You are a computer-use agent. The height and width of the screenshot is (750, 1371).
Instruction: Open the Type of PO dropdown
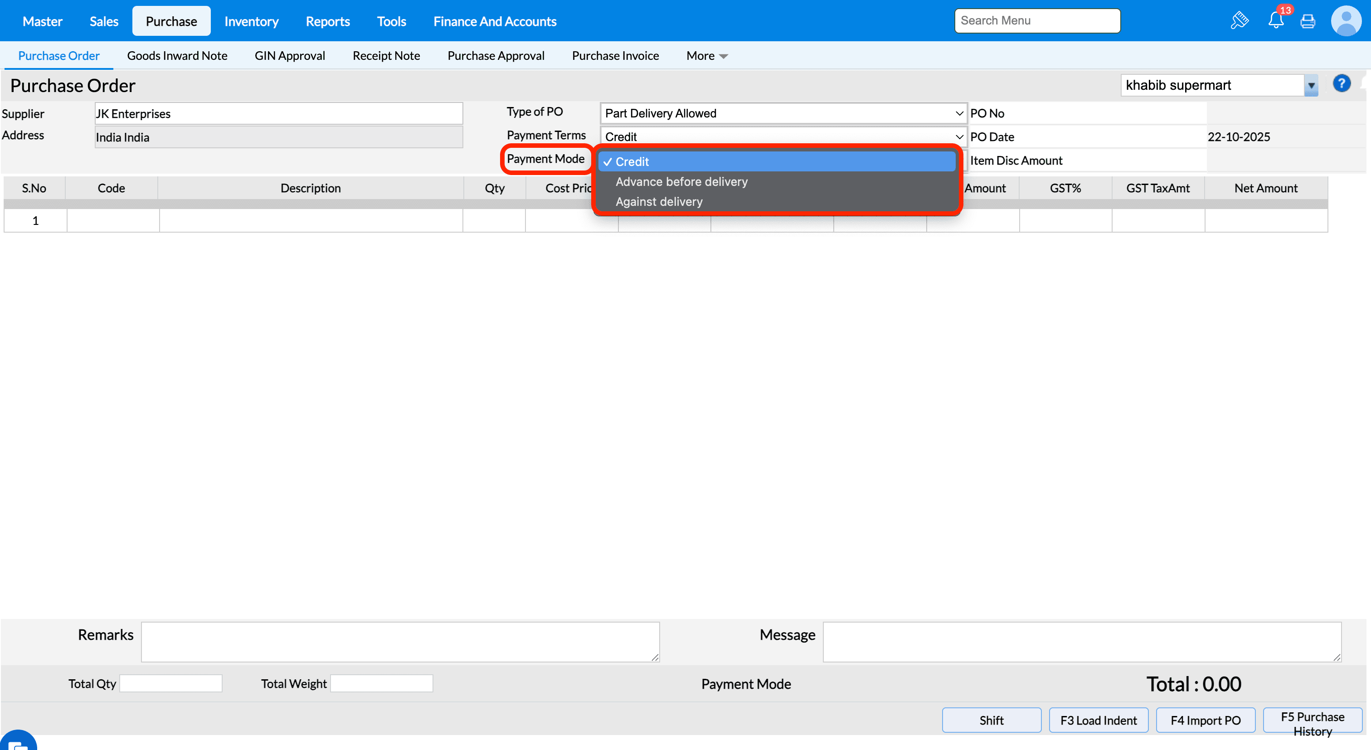783,113
